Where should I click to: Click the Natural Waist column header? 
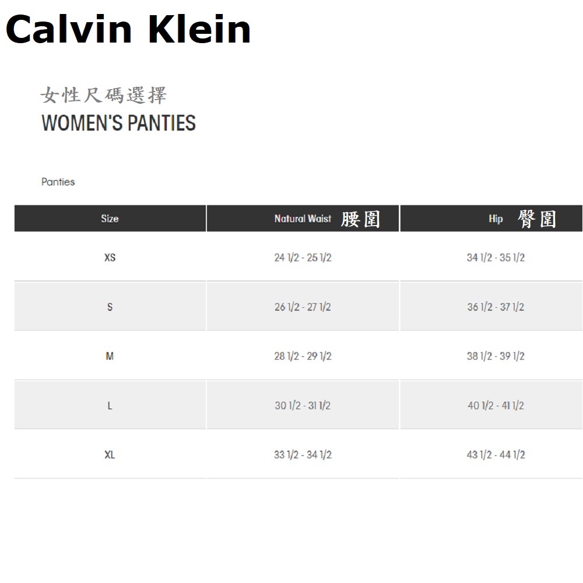pyautogui.click(x=303, y=219)
